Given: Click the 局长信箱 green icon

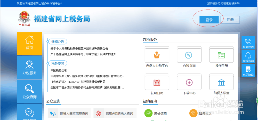Looking at the screenshot, I should click(148, 113).
